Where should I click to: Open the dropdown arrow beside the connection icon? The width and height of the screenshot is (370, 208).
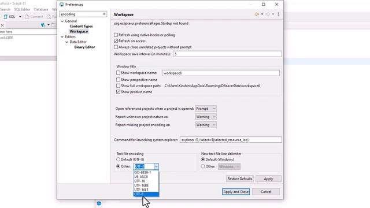[49, 25]
